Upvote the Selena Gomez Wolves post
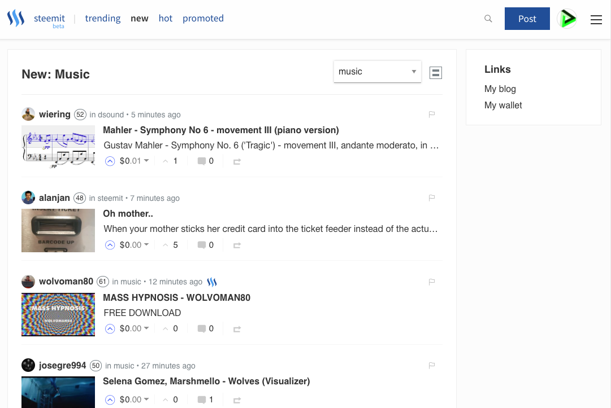This screenshot has width=611, height=408. 110,400
